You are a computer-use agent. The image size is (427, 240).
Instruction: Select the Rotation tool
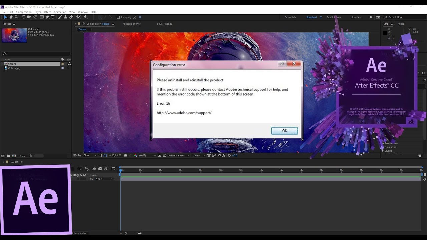pos(23,17)
